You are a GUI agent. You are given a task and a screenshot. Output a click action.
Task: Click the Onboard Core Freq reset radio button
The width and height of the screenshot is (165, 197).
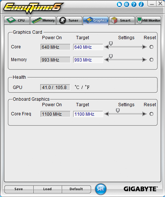point(151,114)
